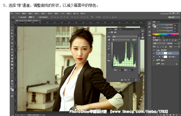The height and width of the screenshot is (116, 181).
Task: Select the Lasso tool
Action: pos(12,30)
